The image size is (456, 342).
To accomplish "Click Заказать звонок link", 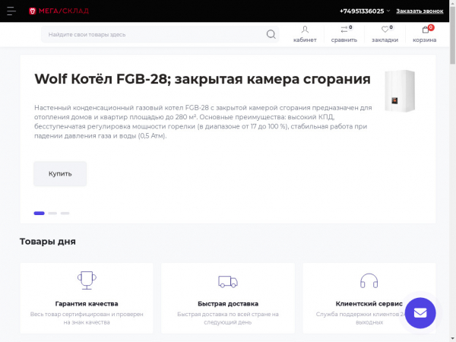I will point(420,11).
